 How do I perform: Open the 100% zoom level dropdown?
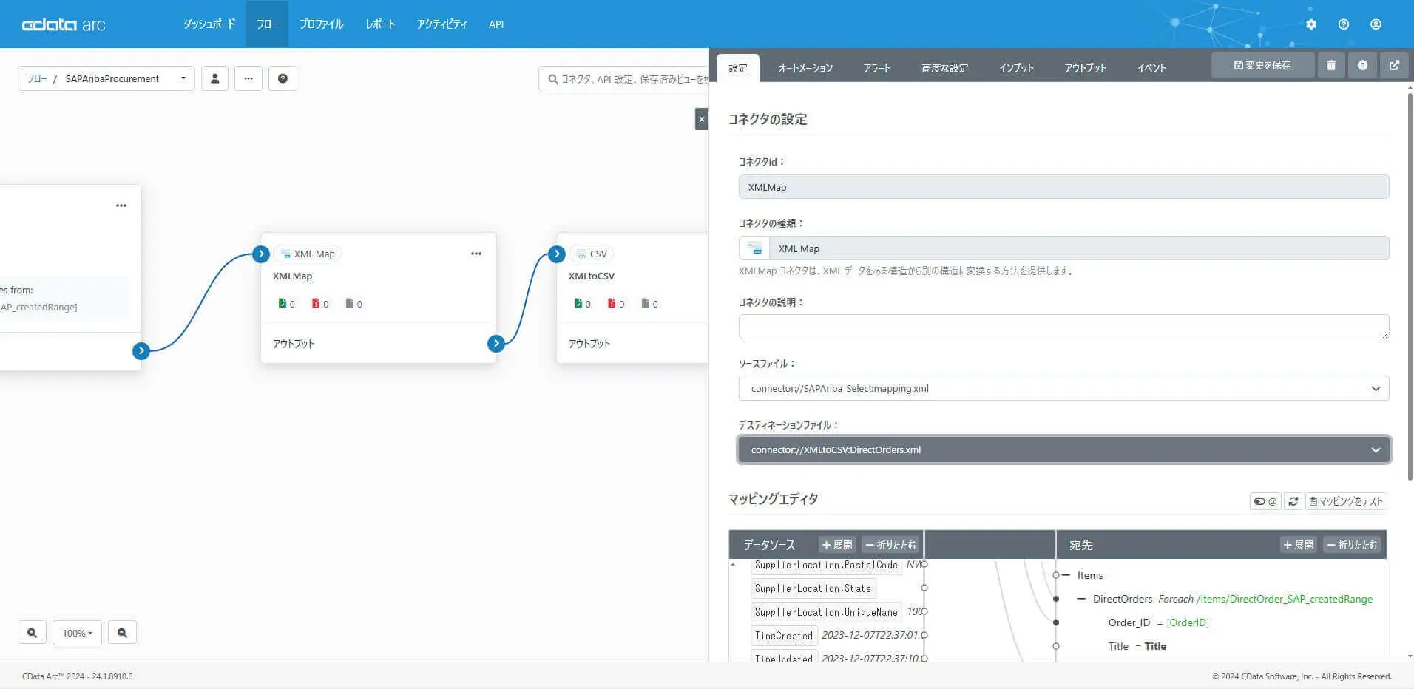tap(77, 633)
